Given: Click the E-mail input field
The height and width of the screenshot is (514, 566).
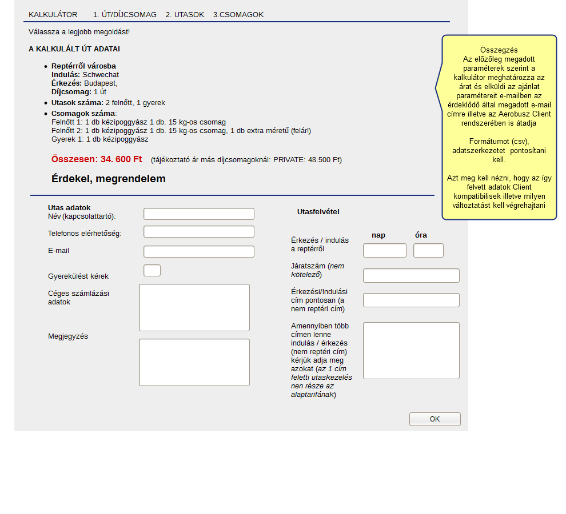Looking at the screenshot, I should pyautogui.click(x=198, y=252).
